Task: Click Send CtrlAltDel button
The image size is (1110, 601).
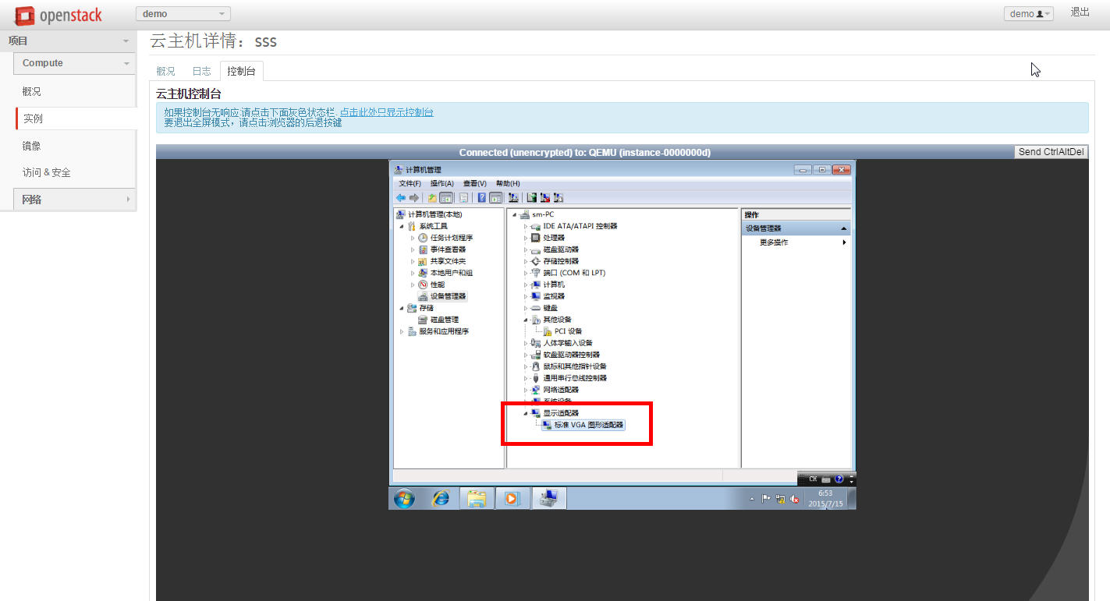Action: [x=1051, y=152]
